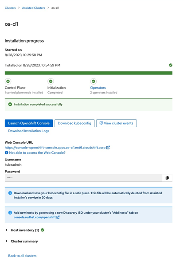This screenshot has height=266, width=184.
Task: Open the Operators status link
Action: [x=98, y=88]
